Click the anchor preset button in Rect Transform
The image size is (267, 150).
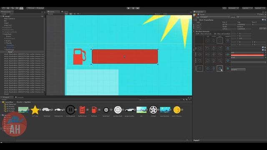coord(198,27)
